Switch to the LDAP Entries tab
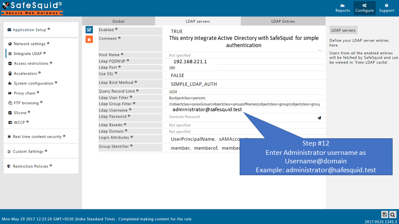The height and width of the screenshot is (224, 399). click(x=283, y=21)
